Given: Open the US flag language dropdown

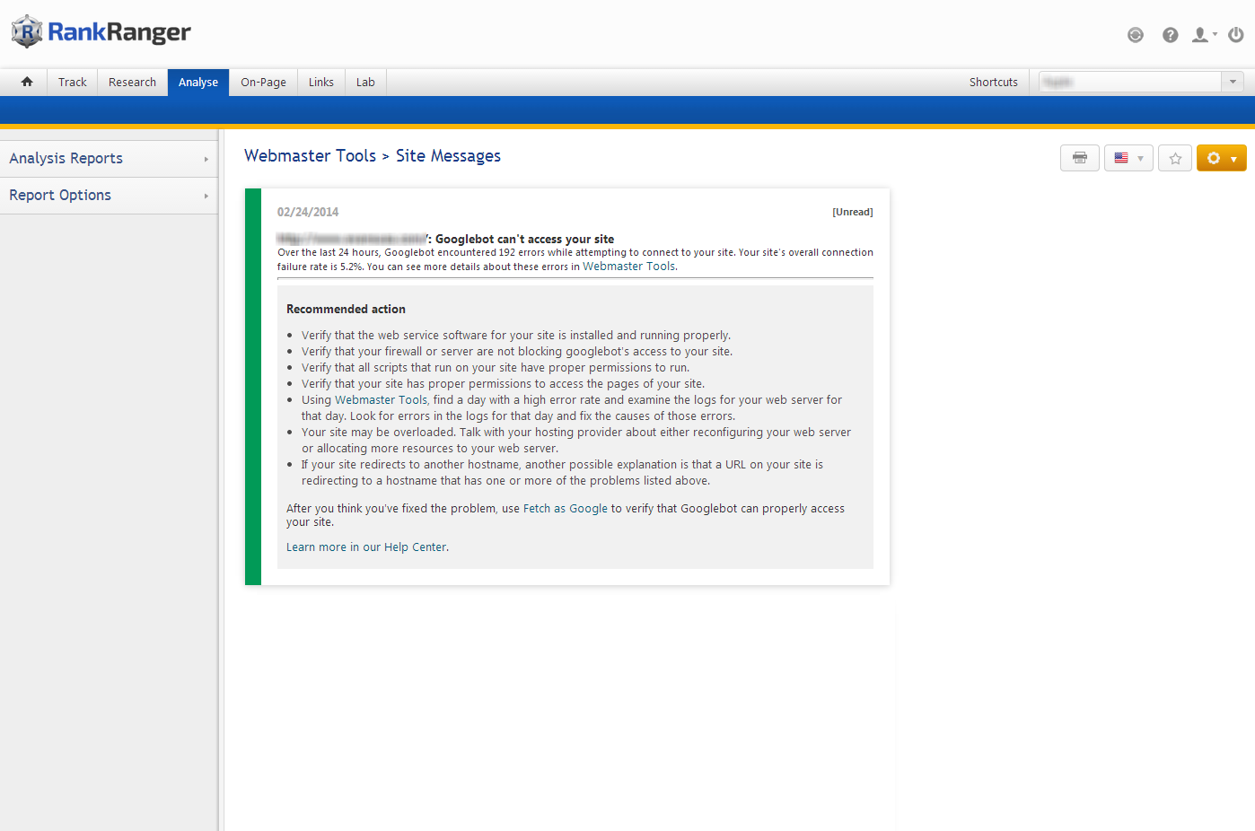Looking at the screenshot, I should 1128,158.
